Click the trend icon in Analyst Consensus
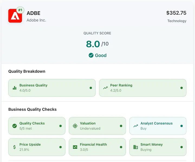 coord(136,126)
